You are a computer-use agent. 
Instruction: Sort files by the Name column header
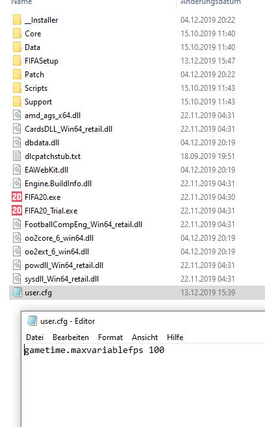pyautogui.click(x=21, y=2)
